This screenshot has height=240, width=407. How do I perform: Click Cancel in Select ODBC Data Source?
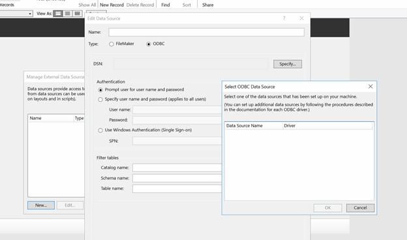(x=360, y=208)
